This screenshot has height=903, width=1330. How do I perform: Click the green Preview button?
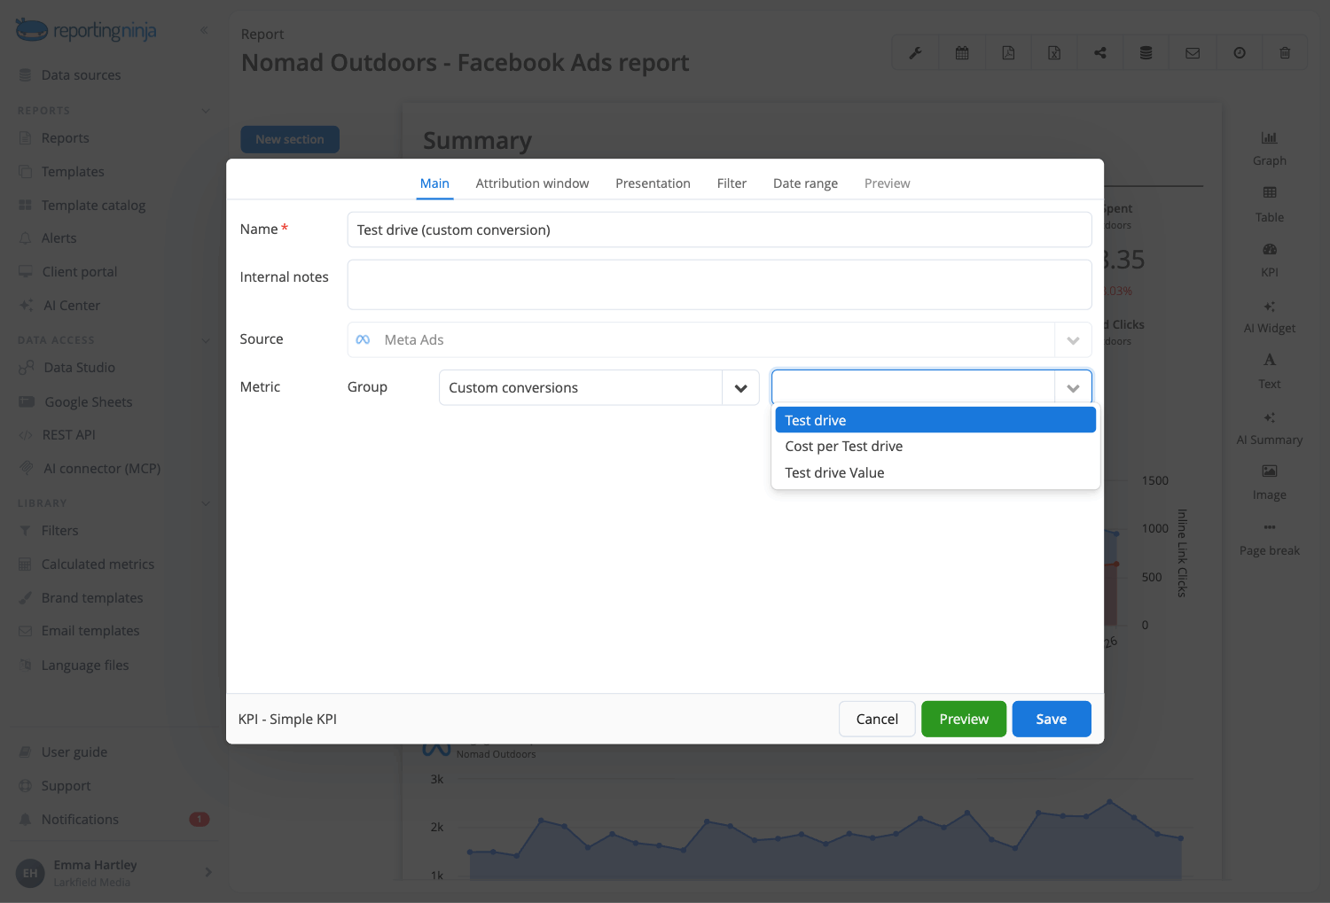tap(964, 719)
